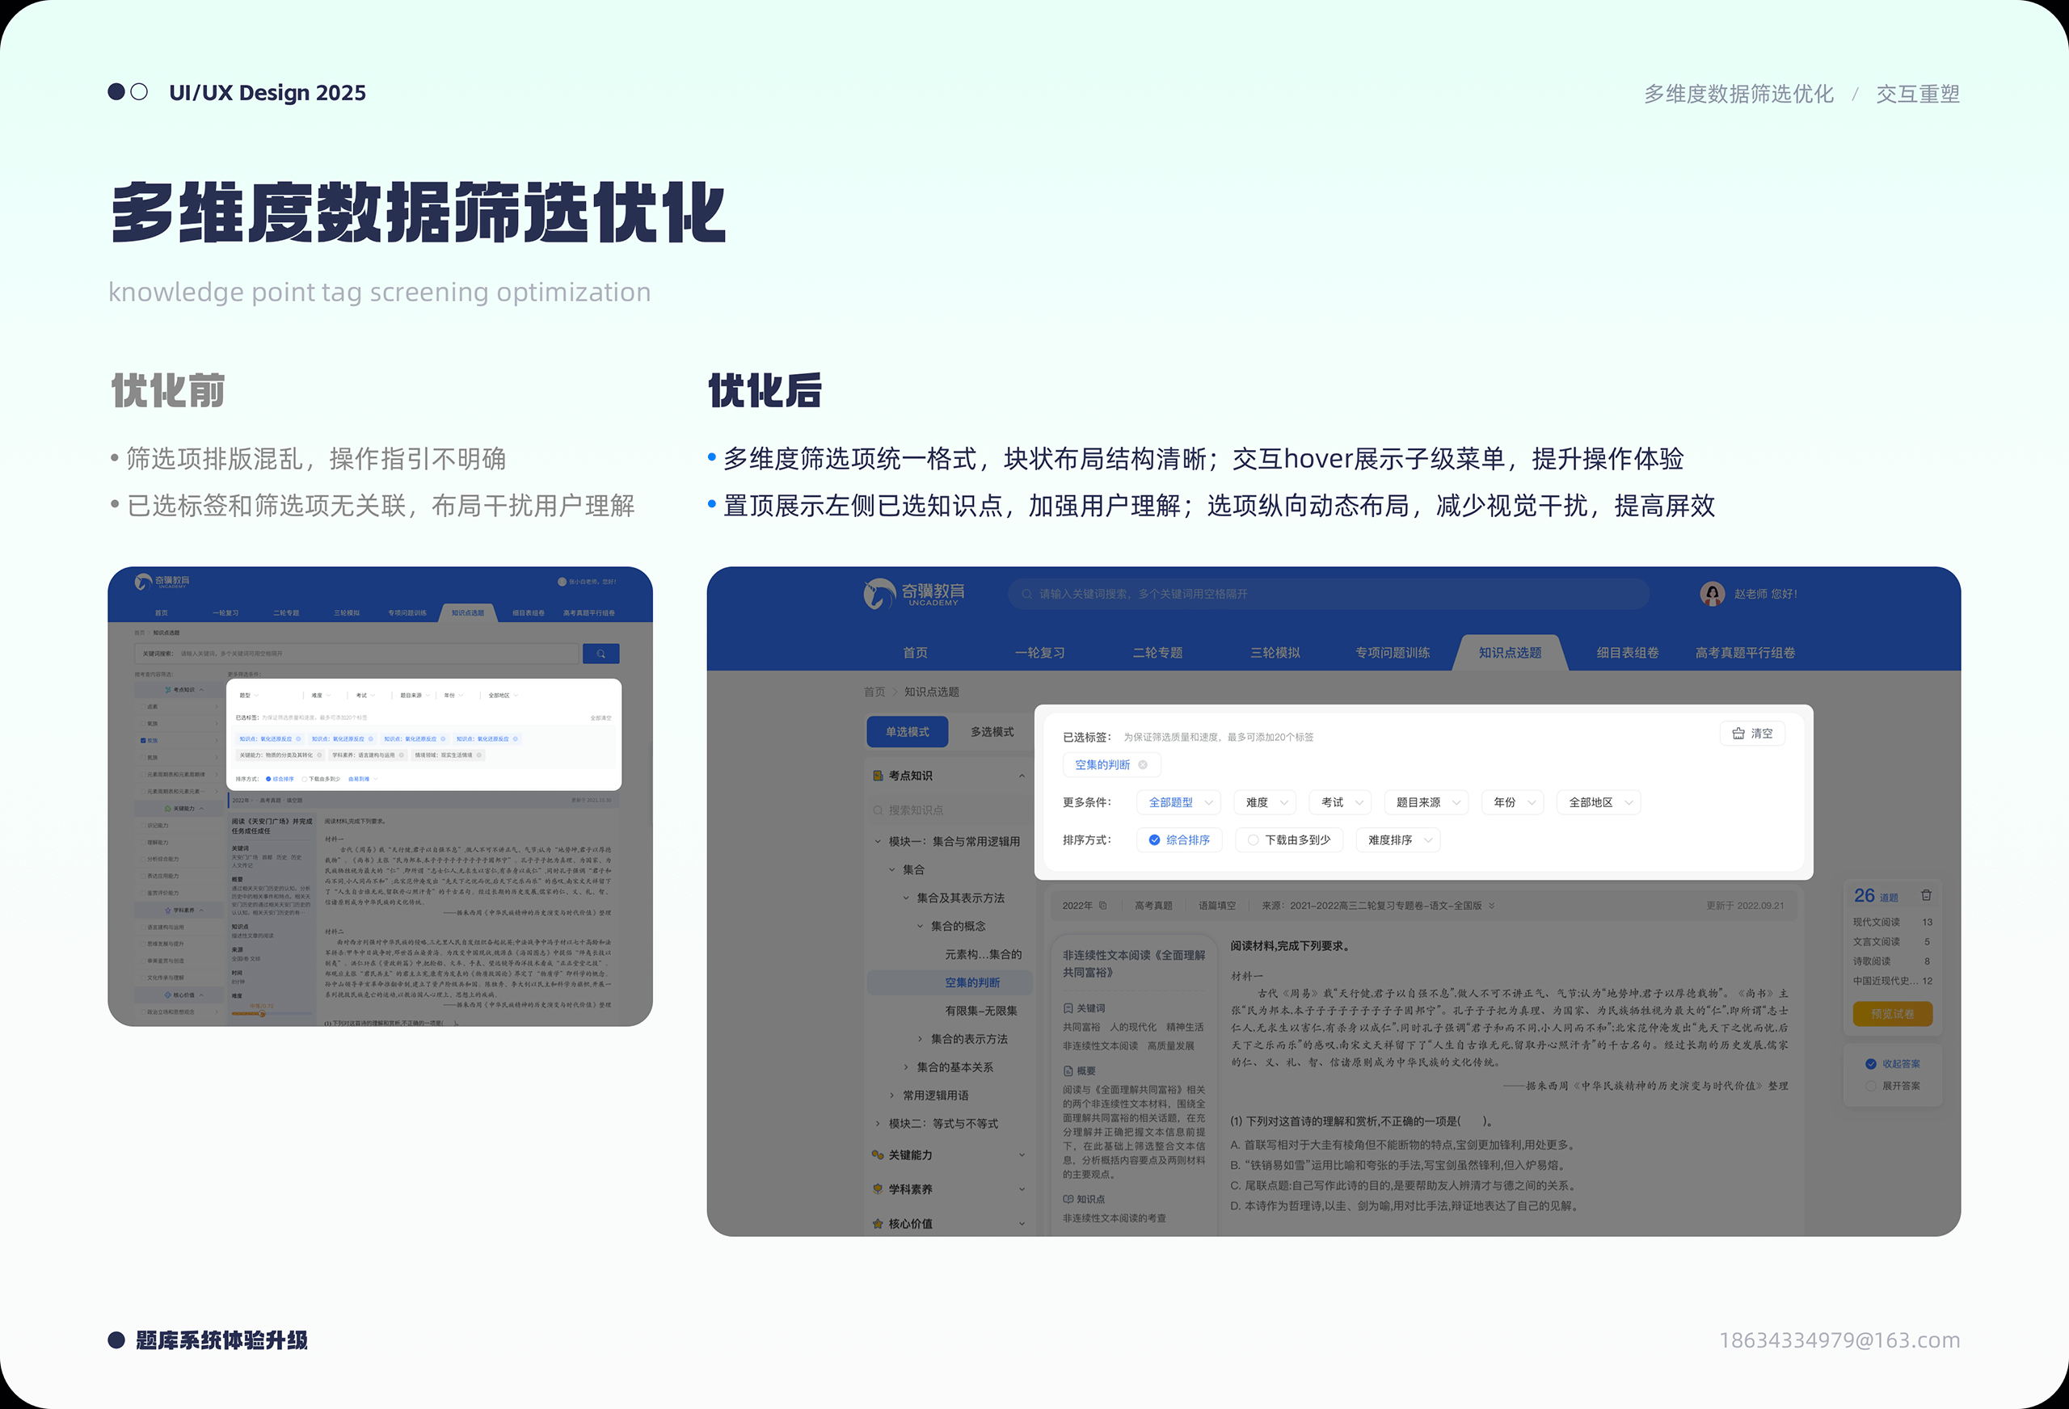Switch to the 细目表组卷 tab
Image resolution: width=2069 pixels, height=1409 pixels.
[x=1628, y=653]
